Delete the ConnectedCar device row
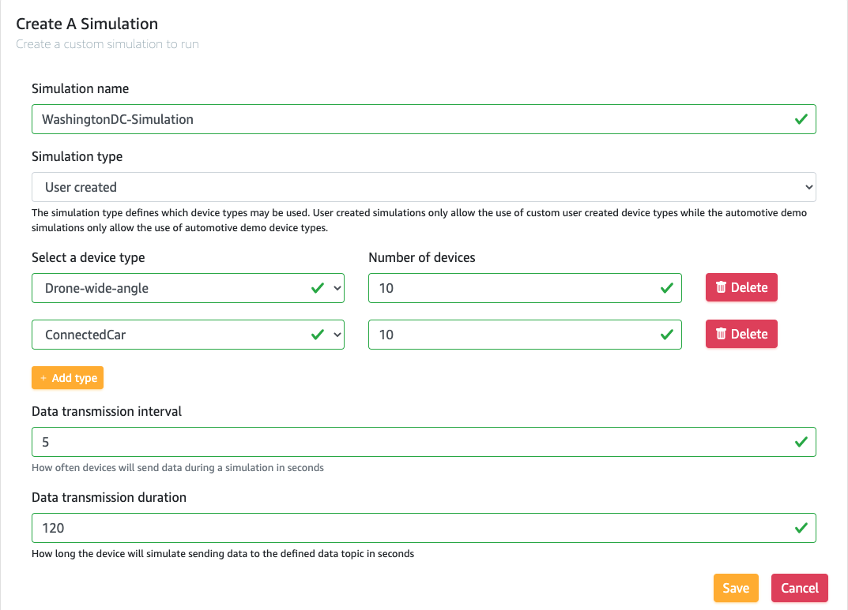Viewport: 848px width, 610px height. click(741, 334)
